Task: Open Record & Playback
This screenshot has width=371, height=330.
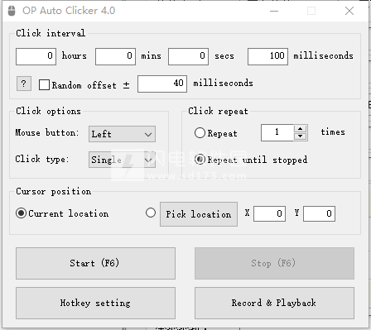Action: point(274,303)
